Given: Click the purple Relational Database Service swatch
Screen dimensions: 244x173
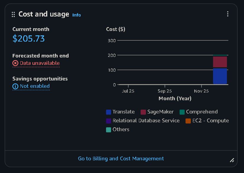Looking at the screenshot, I should pos(108,121).
